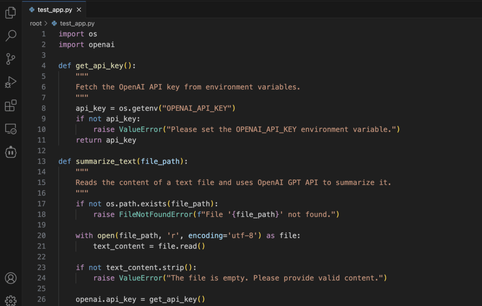This screenshot has height=306, width=482.
Task: Click the 'encoding' argument in the open call
Action: click(x=206, y=235)
